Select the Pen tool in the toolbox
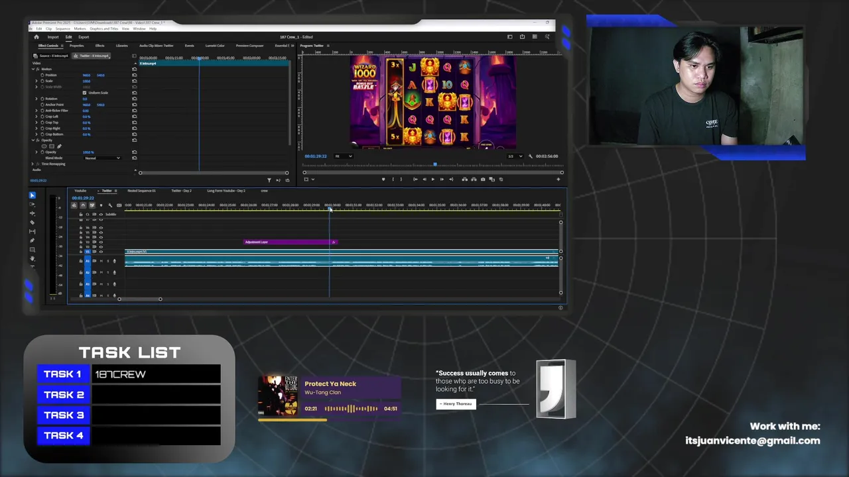 click(32, 240)
